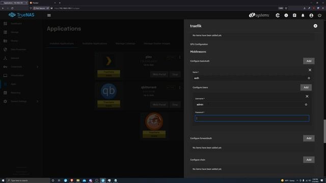Screen dimensions: 326x183
Task: Open Web Portal for qbittorrent
Action: [x=159, y=105]
